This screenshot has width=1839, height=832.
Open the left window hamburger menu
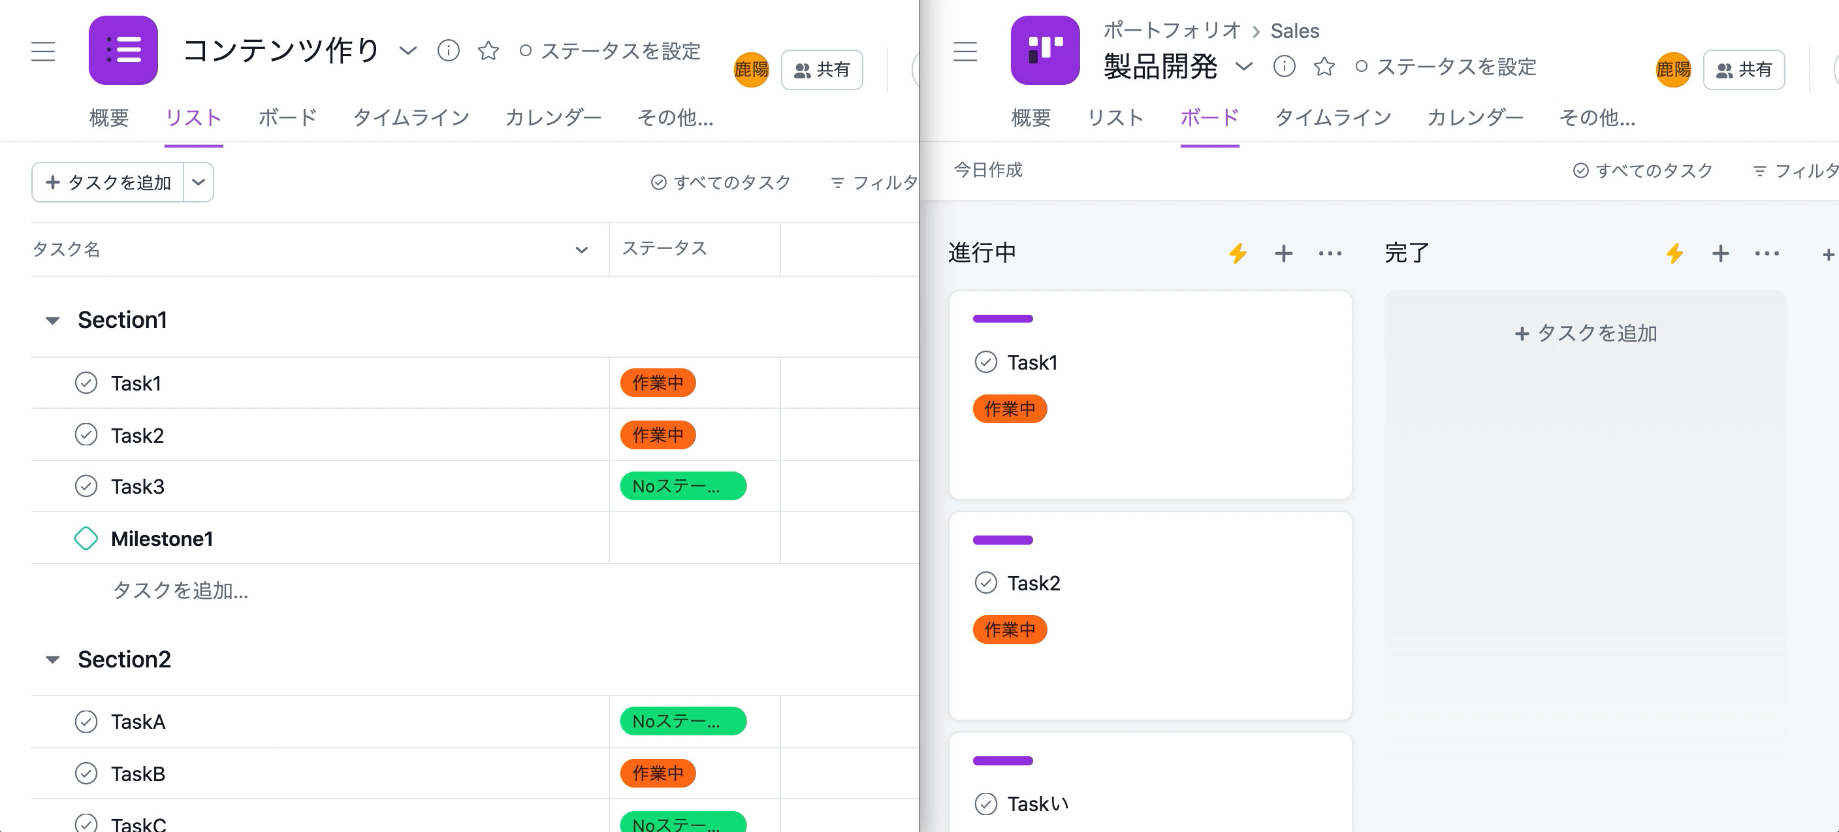coord(43,52)
